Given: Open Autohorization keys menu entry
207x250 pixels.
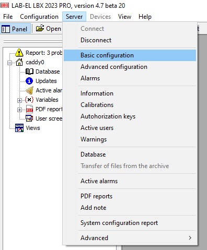Looking at the screenshot, I should 130,116.
